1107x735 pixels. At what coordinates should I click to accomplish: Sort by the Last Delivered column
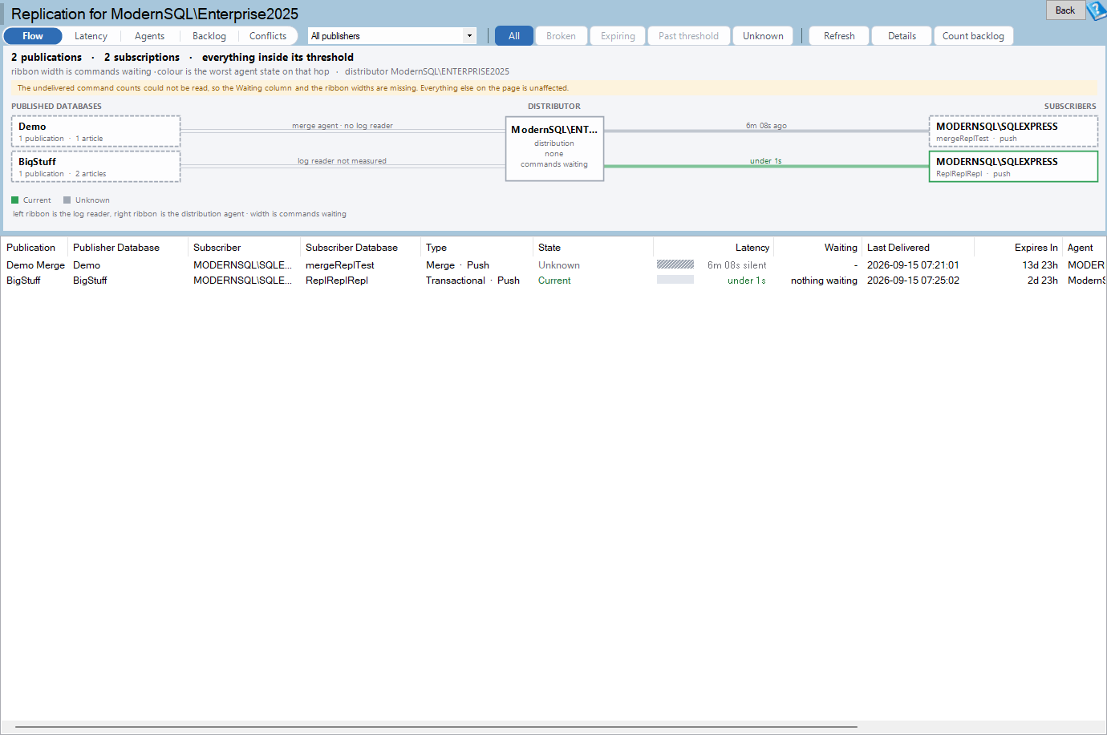click(918, 248)
